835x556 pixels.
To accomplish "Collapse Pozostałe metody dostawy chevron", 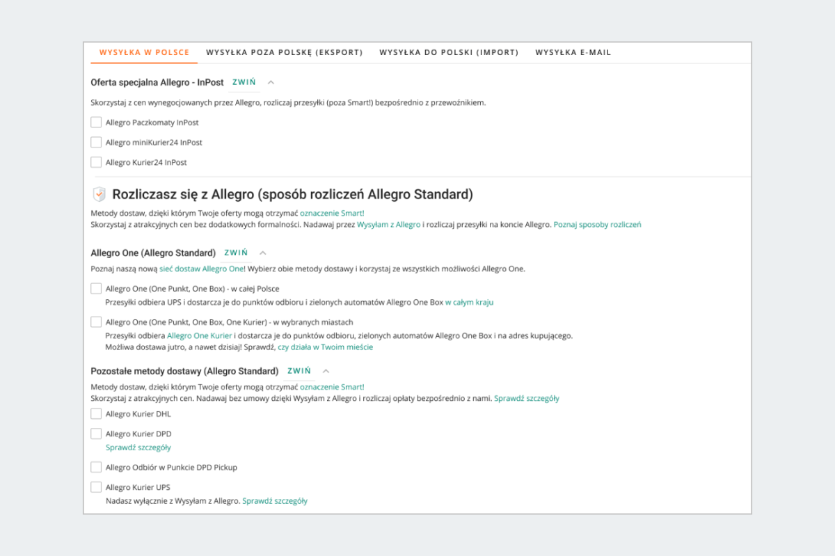I will click(x=326, y=371).
